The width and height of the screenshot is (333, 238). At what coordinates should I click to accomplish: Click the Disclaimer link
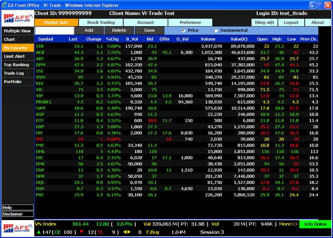pos(18,214)
